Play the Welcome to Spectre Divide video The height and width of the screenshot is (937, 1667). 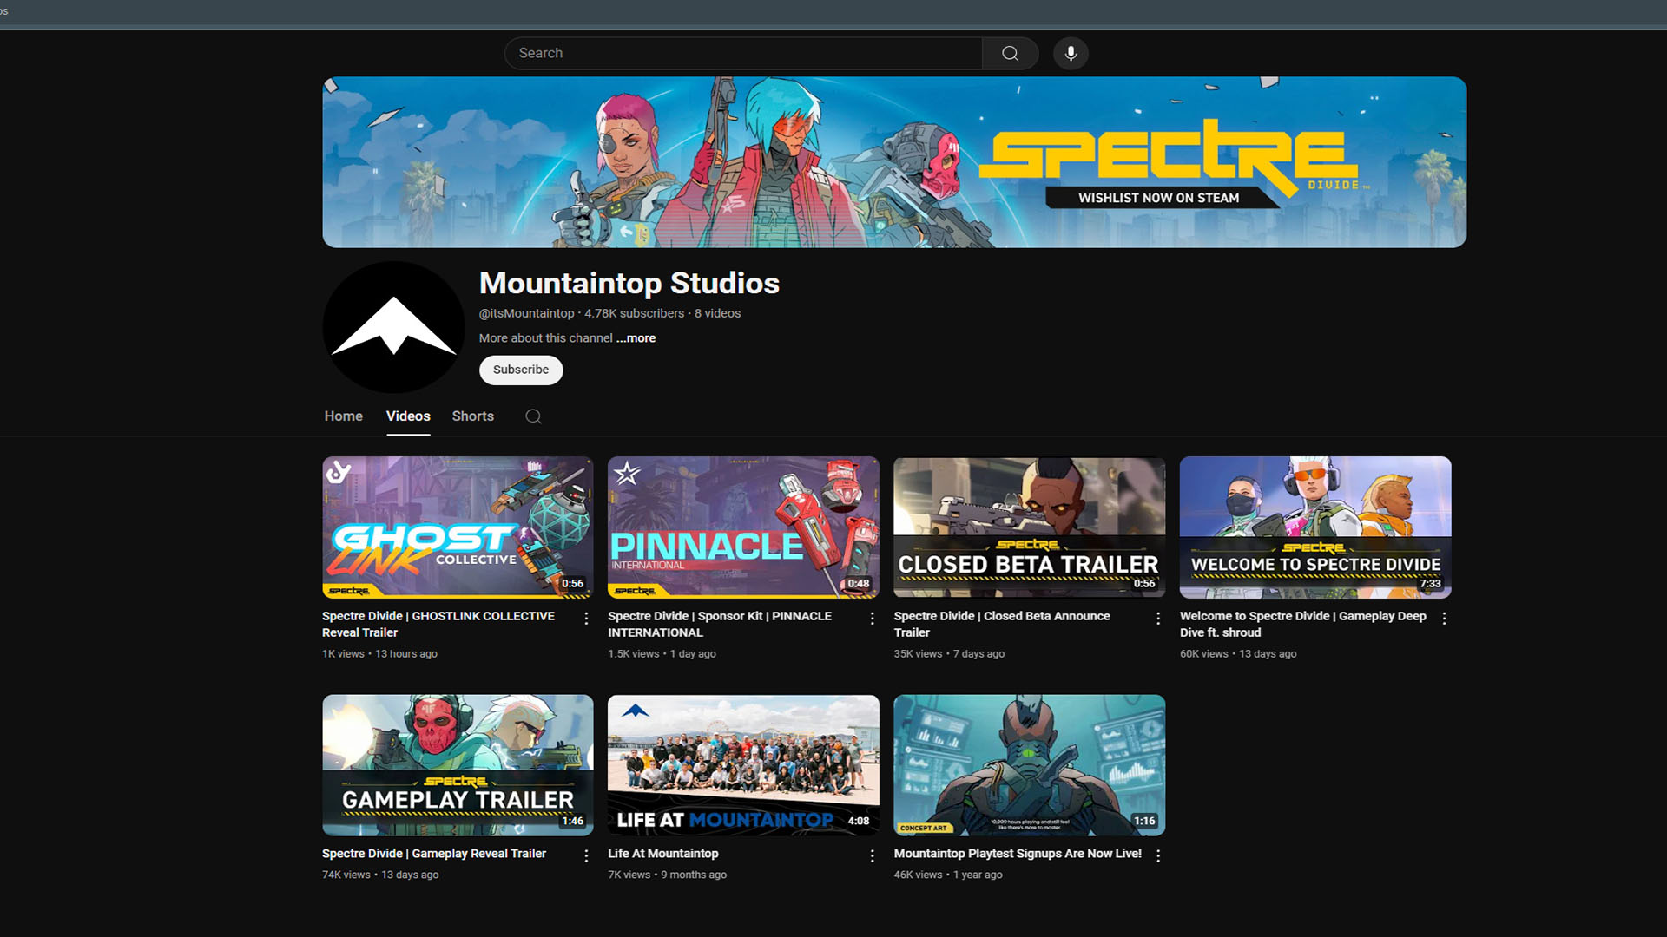click(1314, 527)
